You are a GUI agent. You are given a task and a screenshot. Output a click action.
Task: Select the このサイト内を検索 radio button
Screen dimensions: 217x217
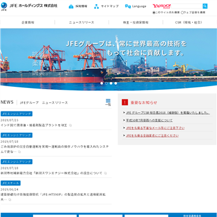[154, 13]
